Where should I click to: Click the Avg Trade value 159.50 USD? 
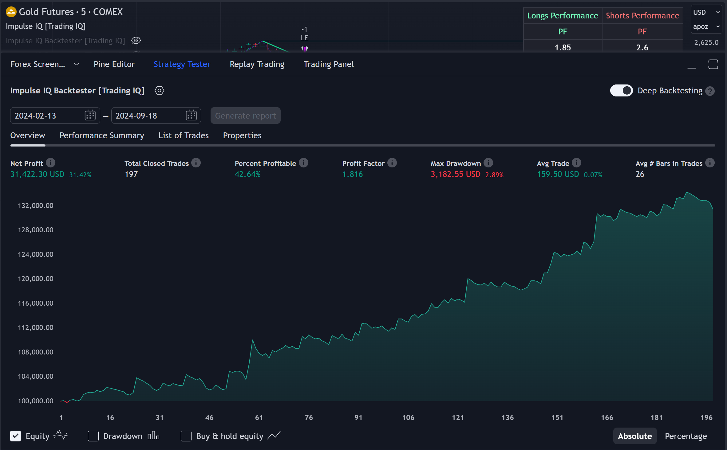click(x=558, y=174)
